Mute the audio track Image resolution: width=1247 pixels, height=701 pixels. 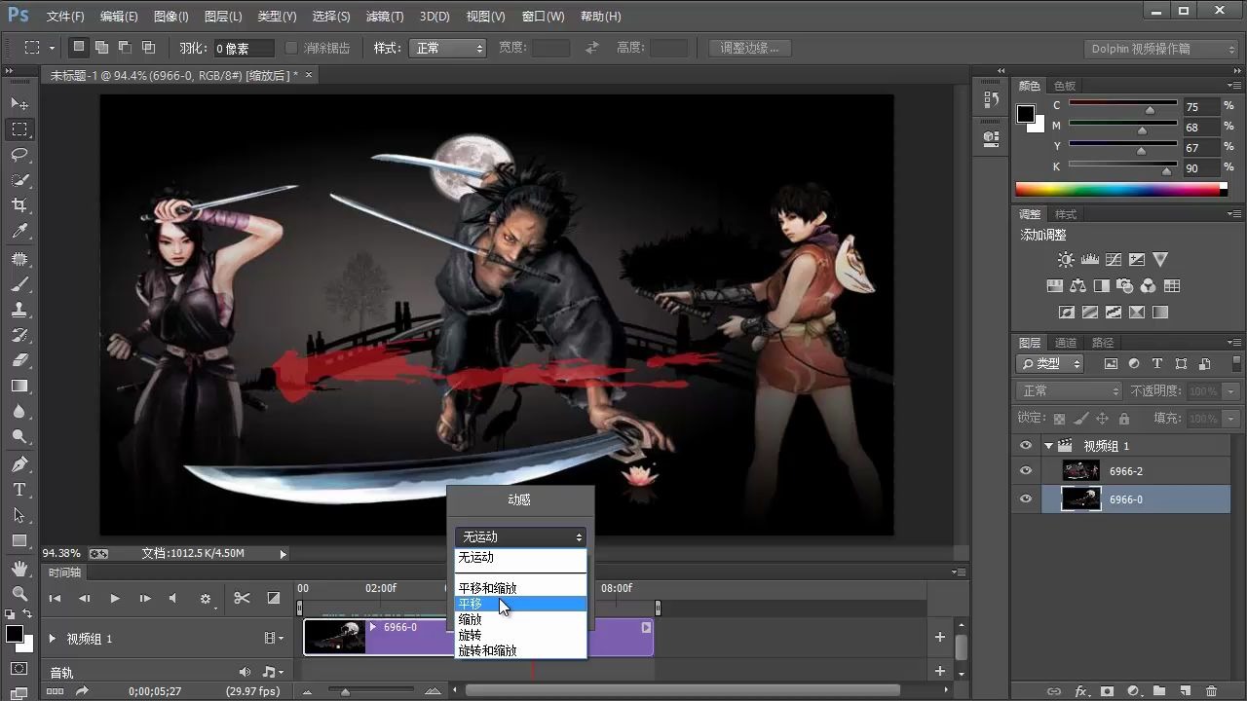245,672
